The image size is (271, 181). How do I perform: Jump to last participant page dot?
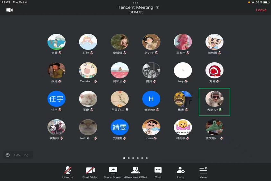(x=147, y=158)
